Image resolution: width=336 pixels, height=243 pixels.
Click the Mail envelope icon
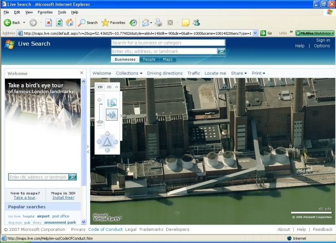[145, 23]
